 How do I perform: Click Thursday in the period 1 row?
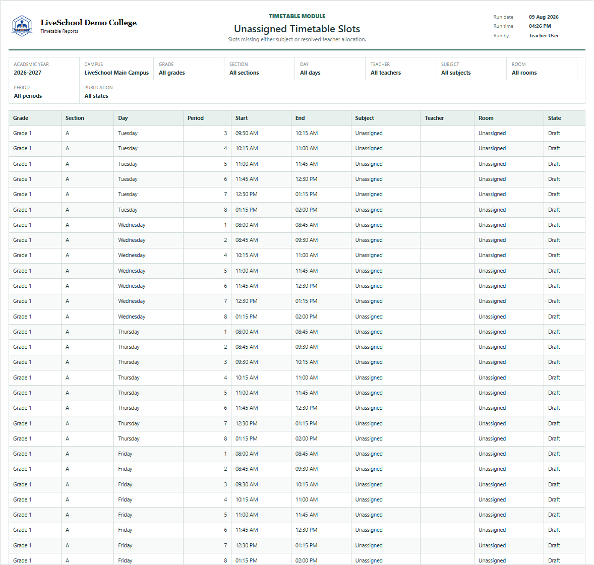129,332
